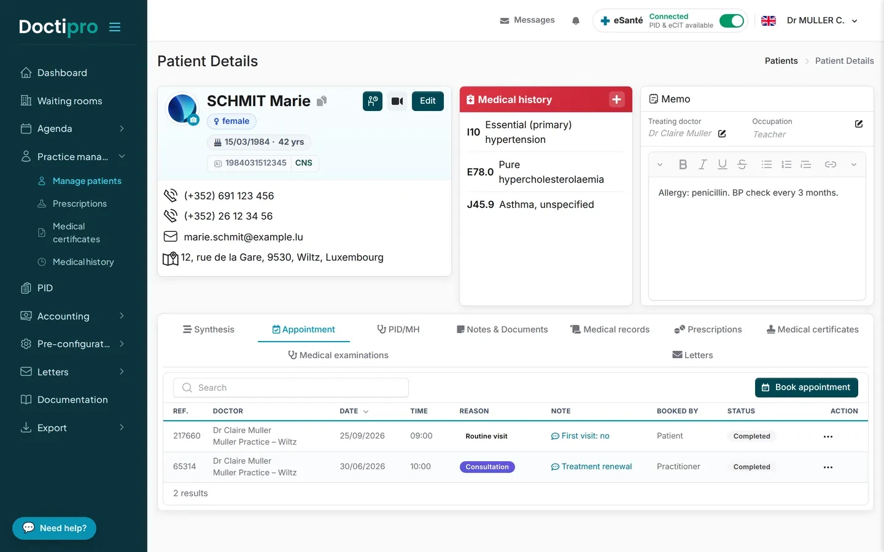Insert bulleted list in memo editor
Image resolution: width=884 pixels, height=552 pixels.
pyautogui.click(x=767, y=164)
